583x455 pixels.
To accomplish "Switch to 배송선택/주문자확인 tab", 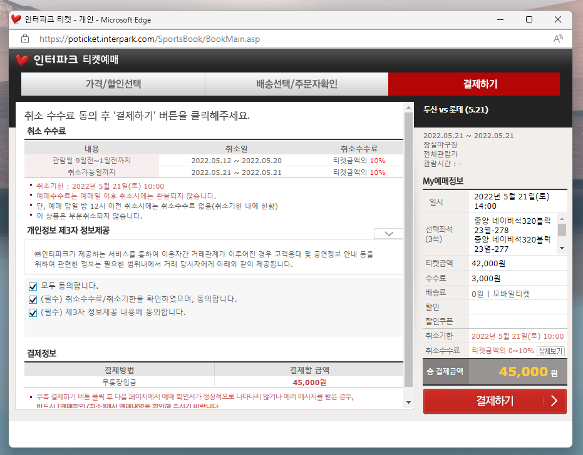I will tap(297, 84).
